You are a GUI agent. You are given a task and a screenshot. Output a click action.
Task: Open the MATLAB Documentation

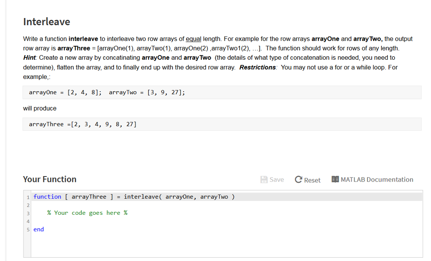point(372,179)
